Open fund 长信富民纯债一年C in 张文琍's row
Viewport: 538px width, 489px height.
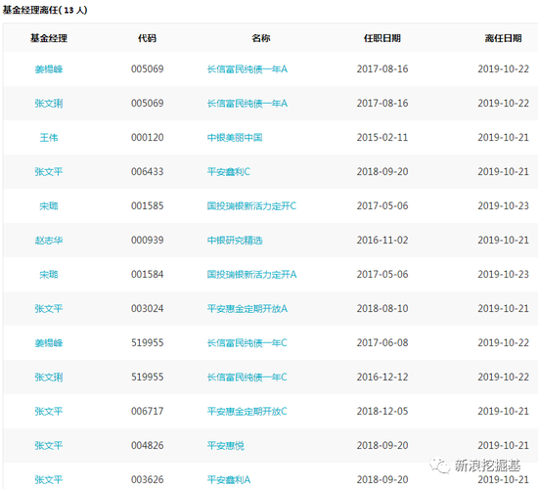247,378
